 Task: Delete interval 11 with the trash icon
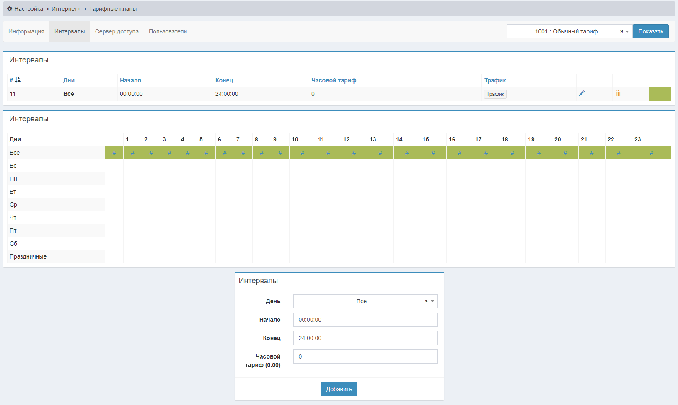coord(618,94)
